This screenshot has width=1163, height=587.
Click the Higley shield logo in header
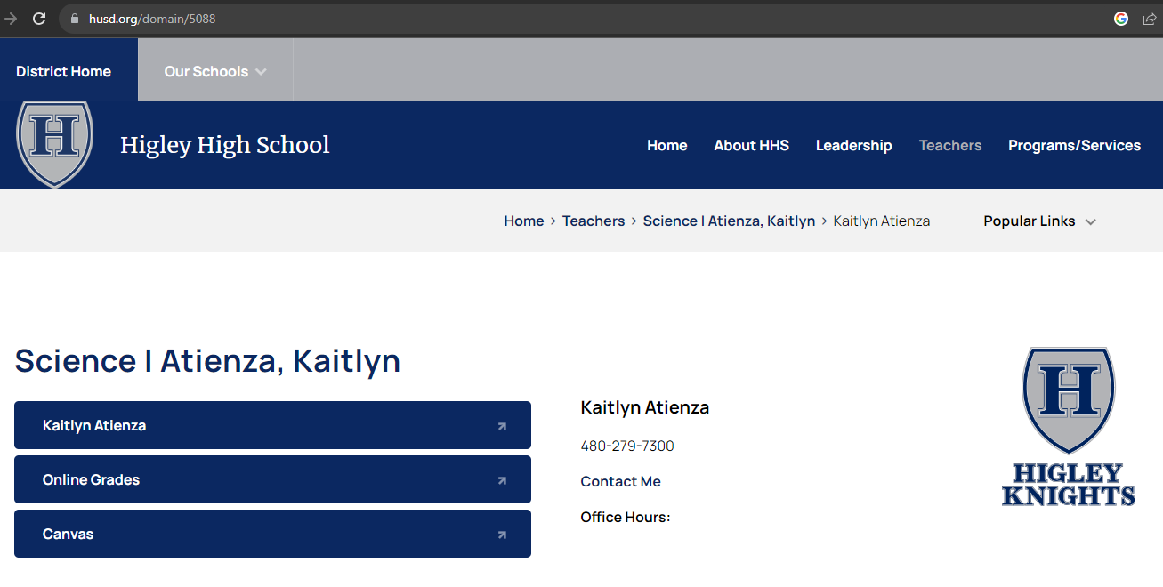(55, 142)
